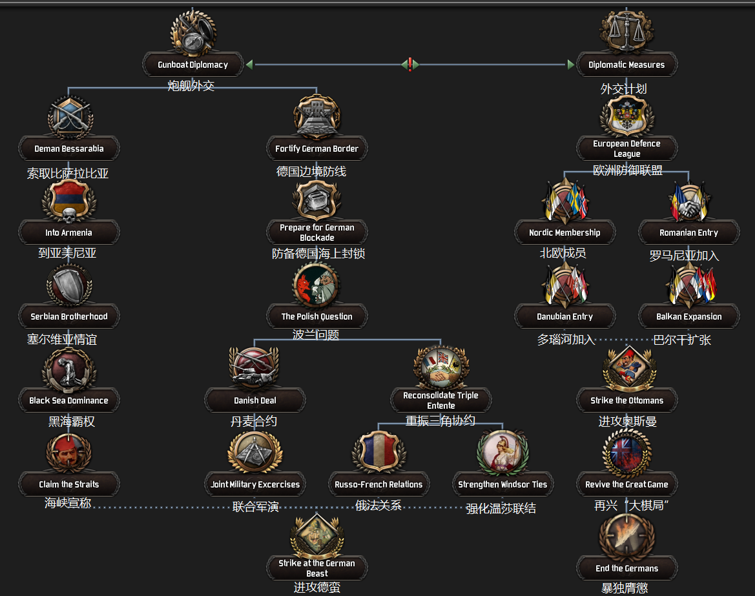Click the red mutually exclusive exclamation marker
755x596 pixels.
point(410,65)
